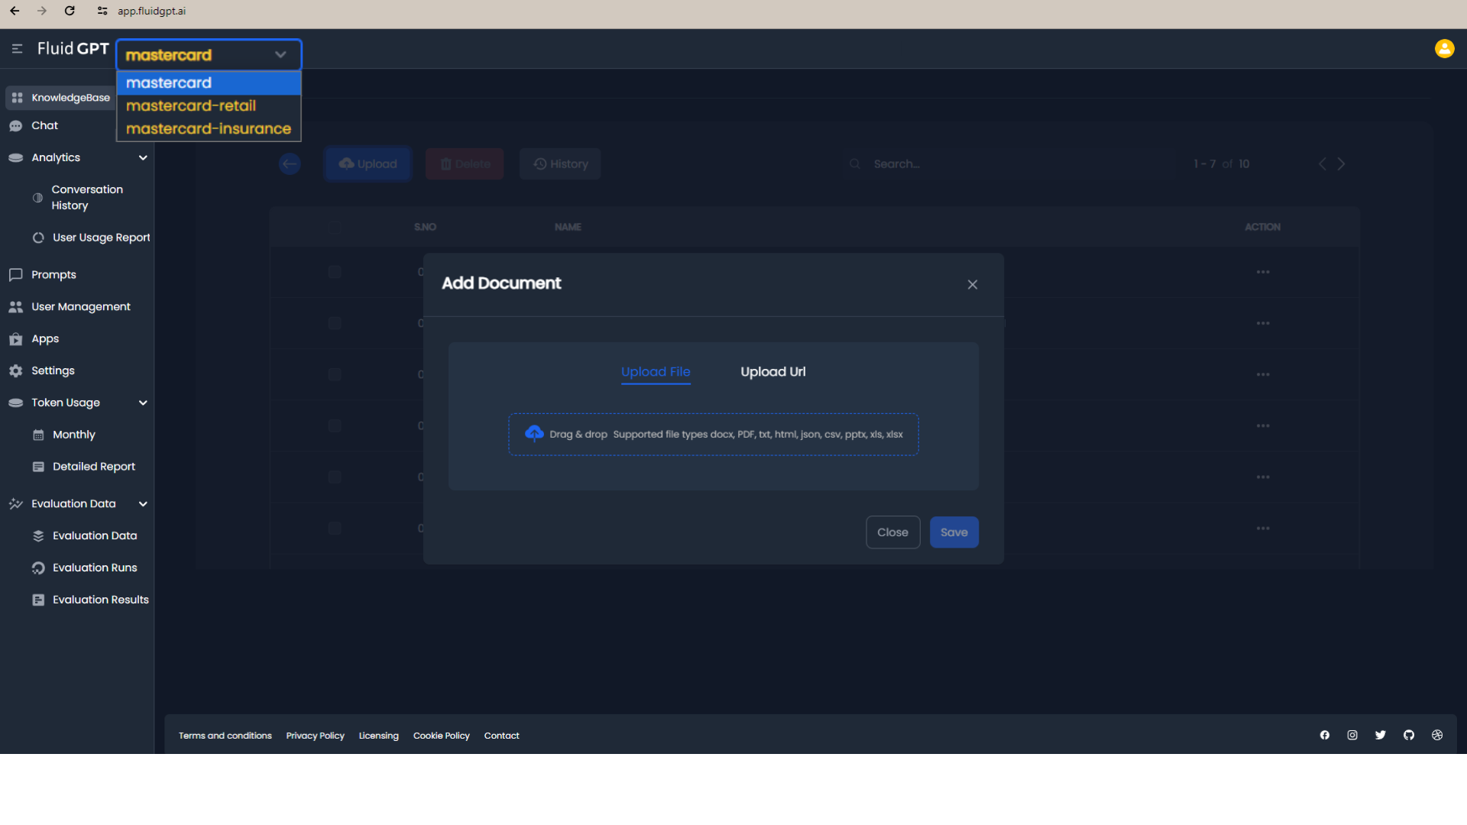
Task: Open the Twitter icon in footer
Action: 1381,735
